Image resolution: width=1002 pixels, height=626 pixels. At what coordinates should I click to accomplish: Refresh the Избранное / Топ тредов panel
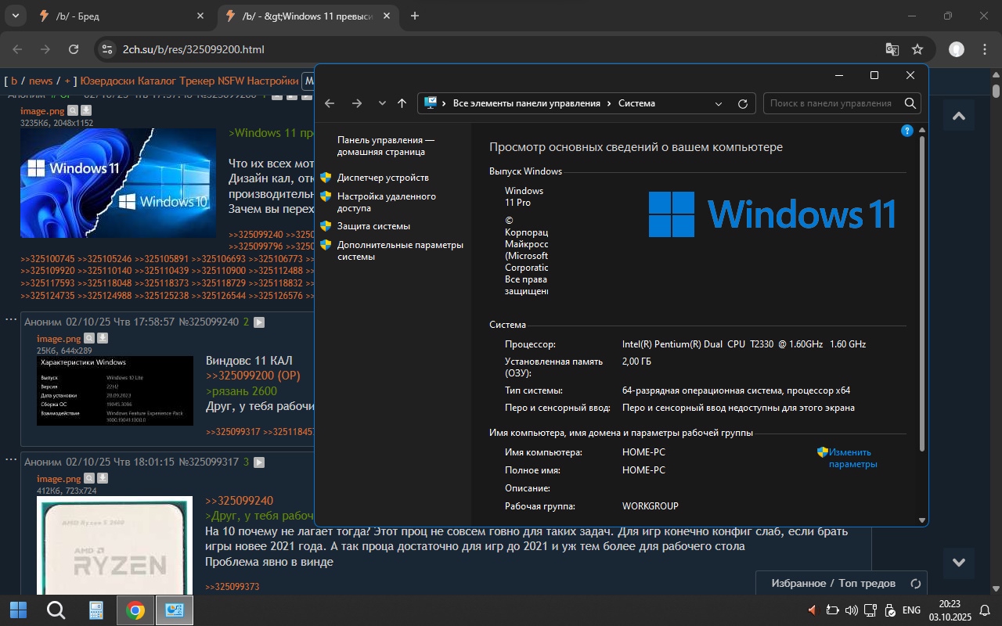[915, 584]
